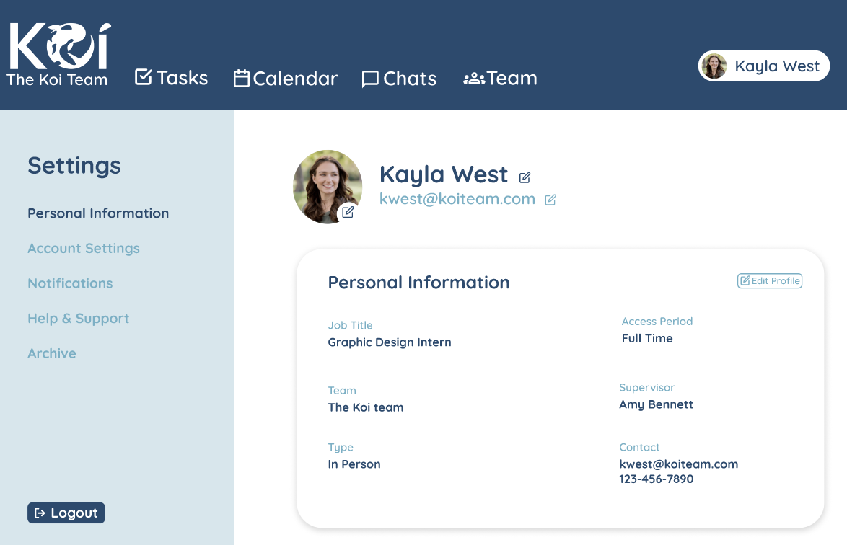
Task: Open Help & Support section
Action: click(78, 319)
